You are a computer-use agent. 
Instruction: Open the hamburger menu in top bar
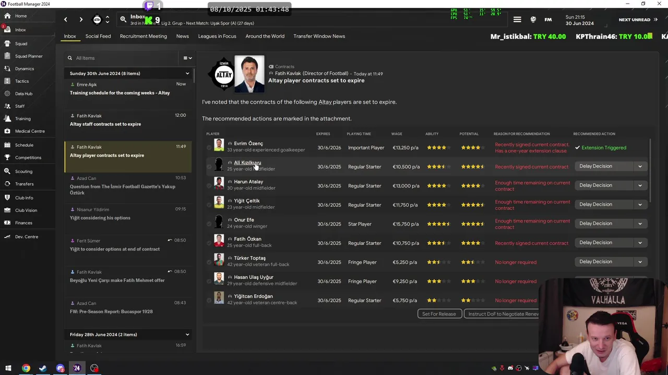pyautogui.click(x=517, y=20)
